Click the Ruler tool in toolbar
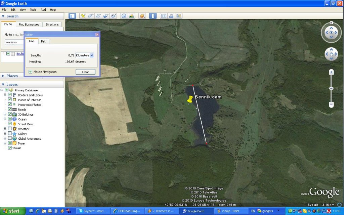 153,16
